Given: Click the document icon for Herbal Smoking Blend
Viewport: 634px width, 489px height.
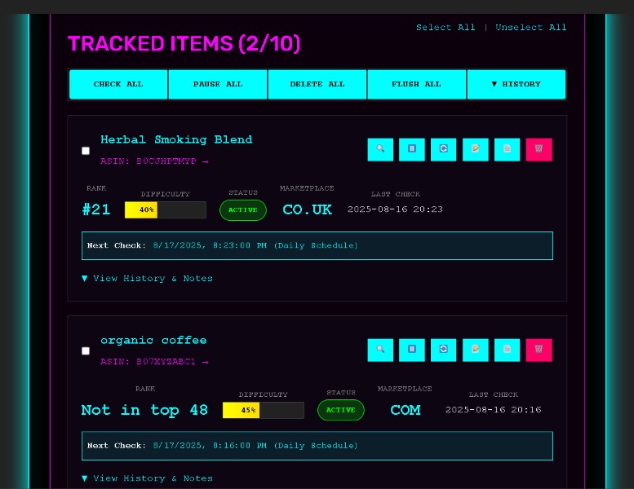Looking at the screenshot, I should (507, 149).
